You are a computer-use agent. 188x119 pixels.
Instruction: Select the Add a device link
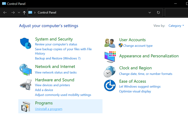[x=44, y=90]
